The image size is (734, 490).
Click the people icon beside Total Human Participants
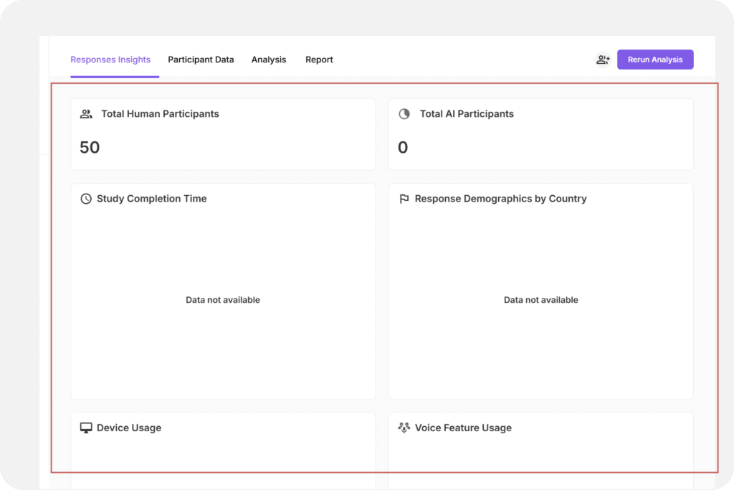point(87,114)
